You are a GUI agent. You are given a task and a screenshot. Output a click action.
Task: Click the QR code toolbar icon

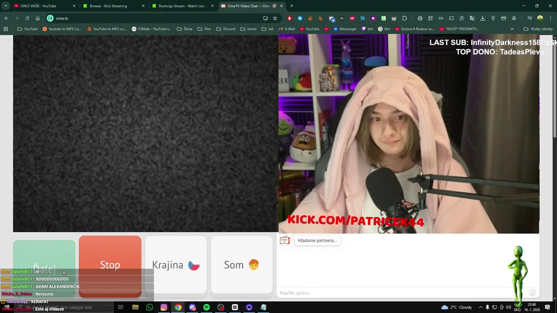click(x=430, y=18)
